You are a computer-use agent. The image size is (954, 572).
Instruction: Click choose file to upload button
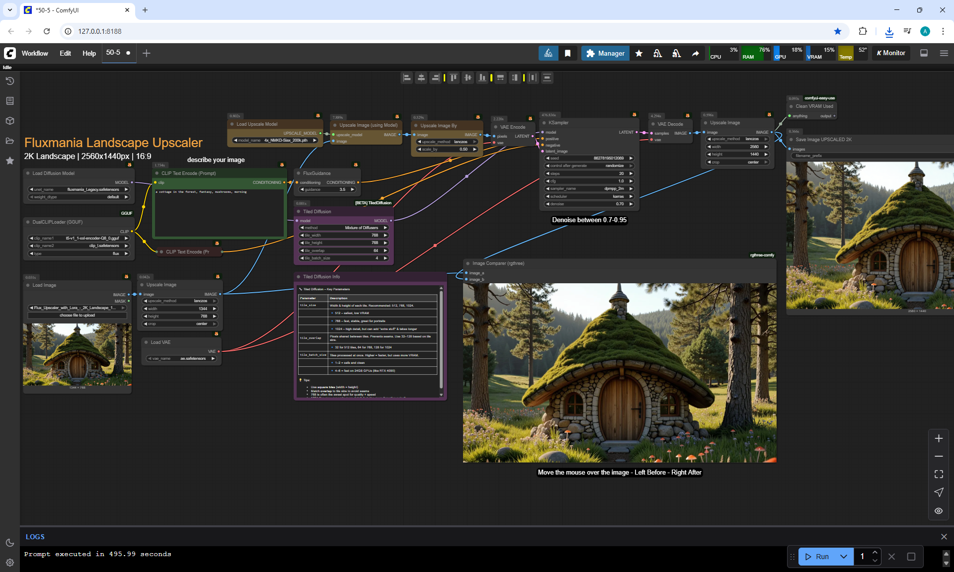click(77, 315)
